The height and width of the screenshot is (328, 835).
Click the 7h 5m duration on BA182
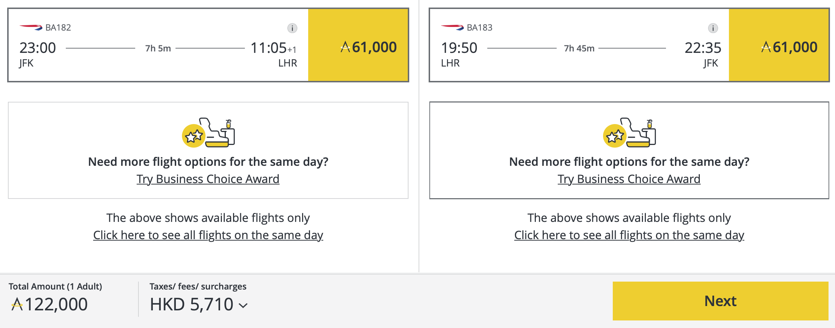[158, 48]
